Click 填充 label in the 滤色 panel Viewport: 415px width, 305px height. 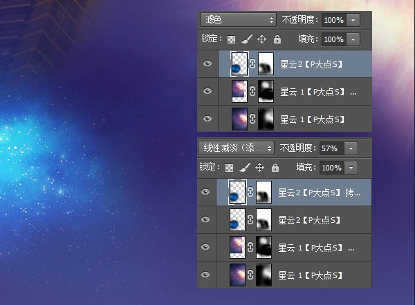[306, 39]
